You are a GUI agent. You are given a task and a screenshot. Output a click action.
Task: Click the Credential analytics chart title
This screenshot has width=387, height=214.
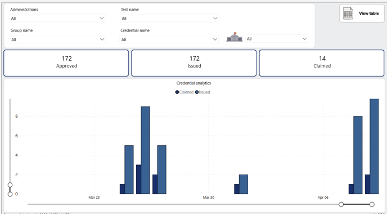coord(193,83)
